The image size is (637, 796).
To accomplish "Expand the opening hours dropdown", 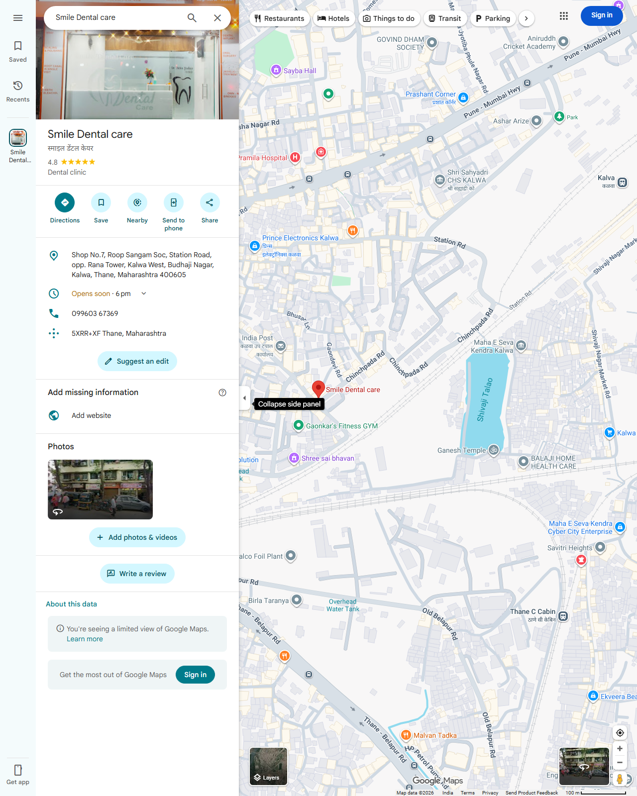I will pos(144,294).
